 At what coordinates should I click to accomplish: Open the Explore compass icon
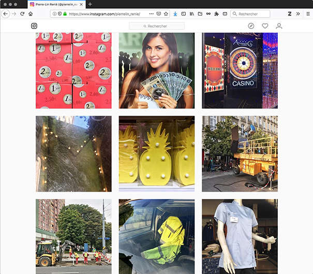[251, 26]
